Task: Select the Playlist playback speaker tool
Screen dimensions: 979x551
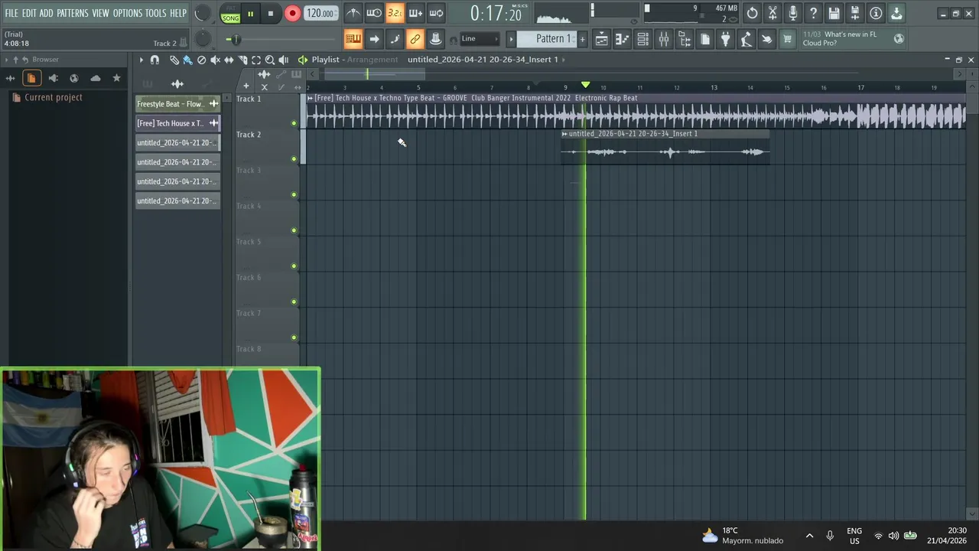Action: point(284,60)
